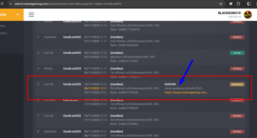Click Bolivia room in row 4
This screenshot has width=257, height=138.
tap(48, 68)
